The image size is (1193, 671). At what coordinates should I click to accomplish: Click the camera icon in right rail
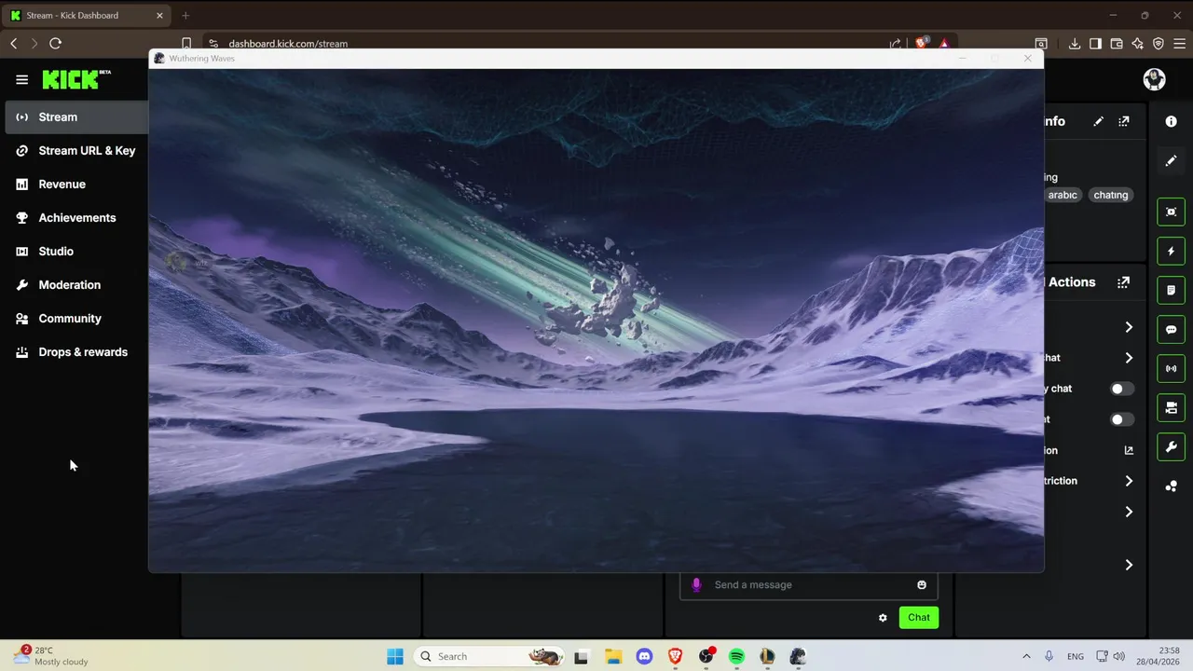click(1172, 408)
